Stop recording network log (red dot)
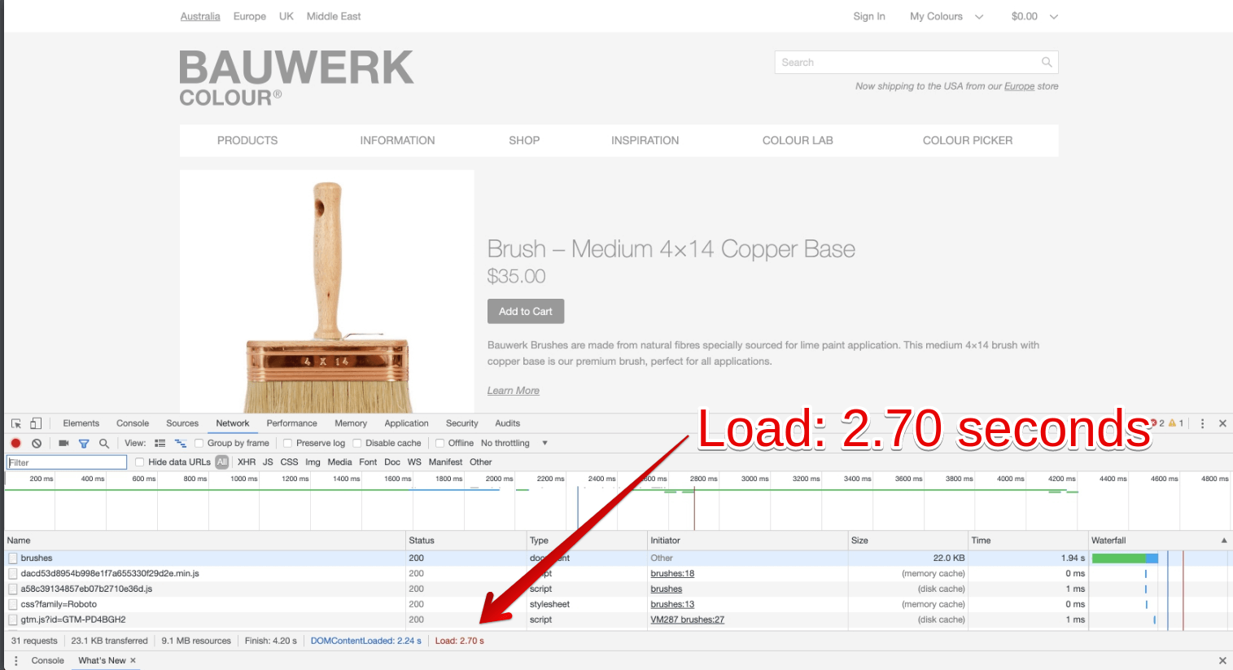 [15, 443]
